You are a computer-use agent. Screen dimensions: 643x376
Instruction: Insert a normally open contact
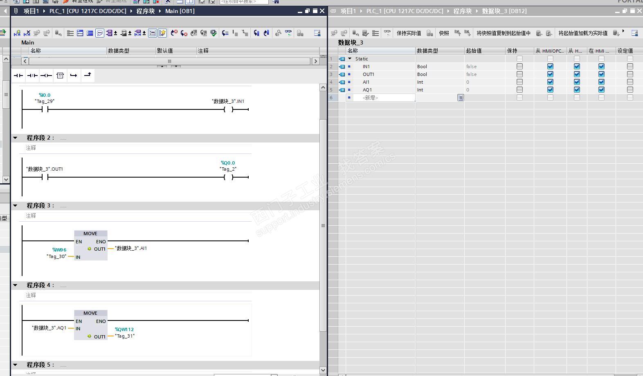(x=18, y=76)
